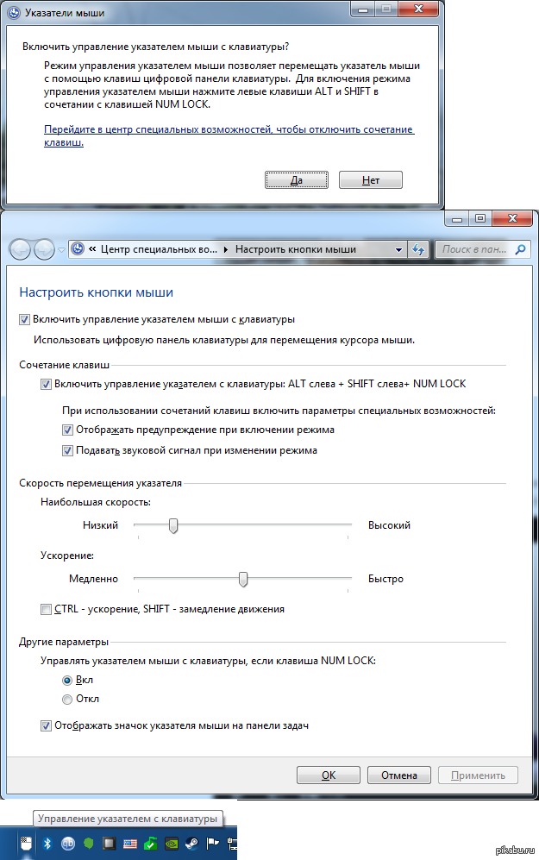Click Нет in the mouse pointers dialog

(x=371, y=180)
